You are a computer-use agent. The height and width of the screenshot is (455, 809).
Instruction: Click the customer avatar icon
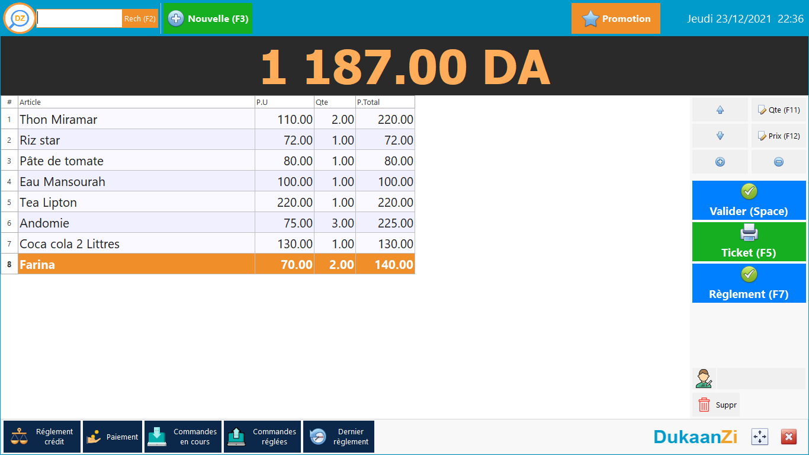tap(704, 378)
